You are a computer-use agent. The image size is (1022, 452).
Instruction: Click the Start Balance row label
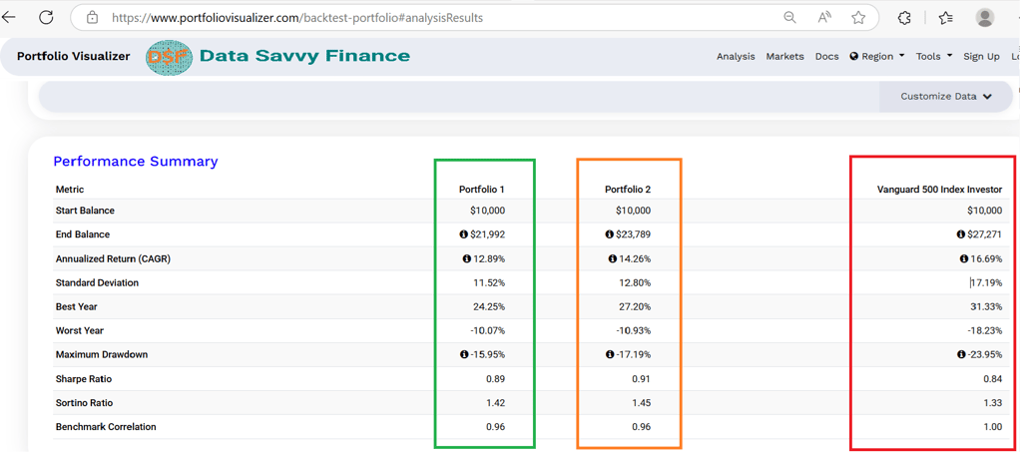85,211
